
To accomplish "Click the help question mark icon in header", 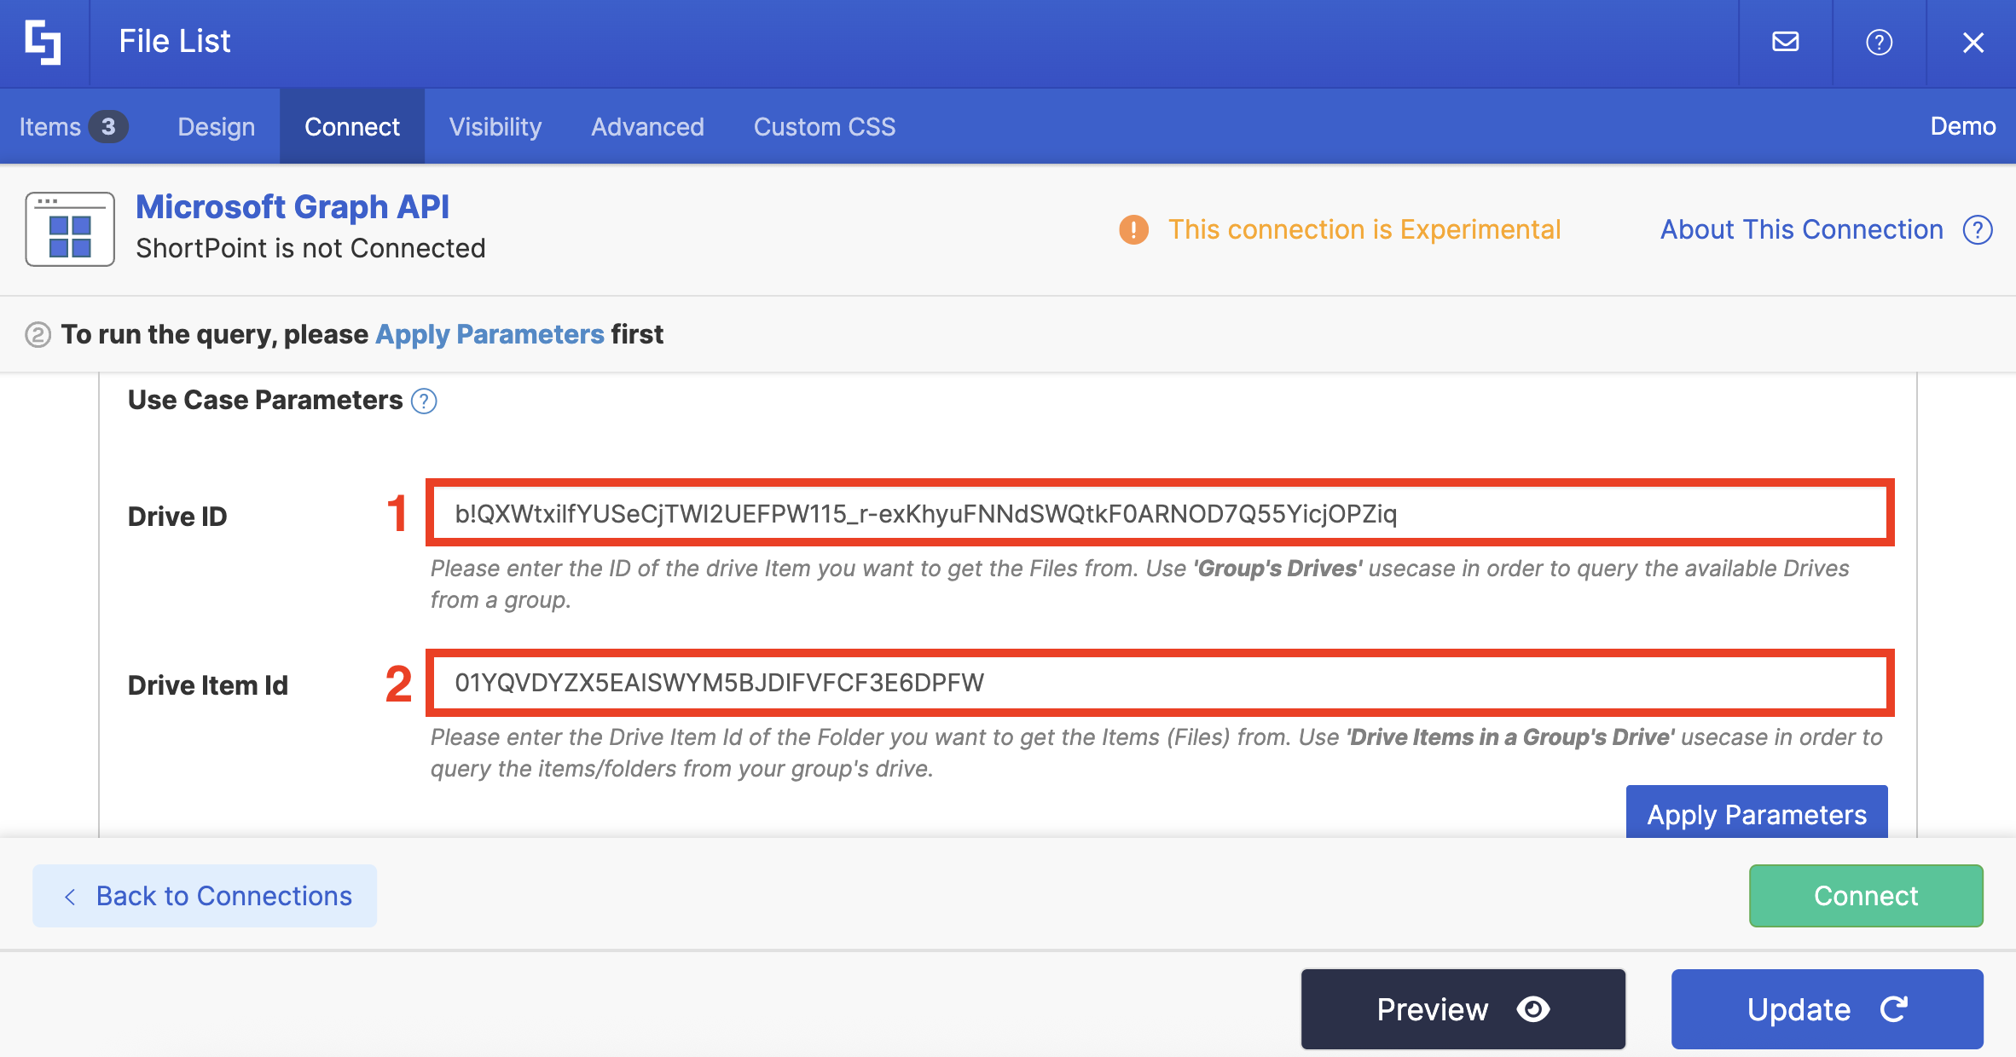I will pyautogui.click(x=1879, y=42).
